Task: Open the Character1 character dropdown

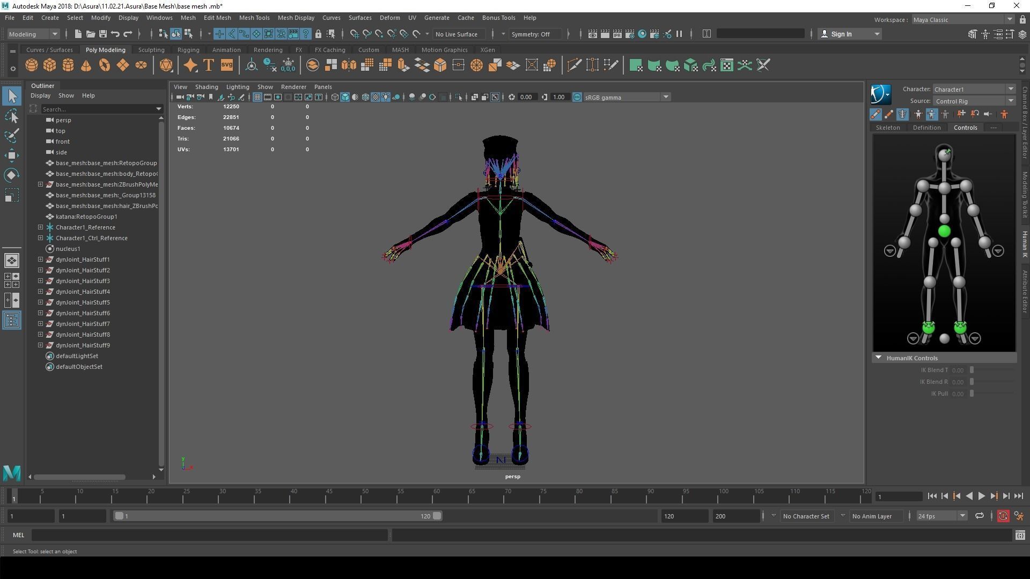Action: coord(974,90)
